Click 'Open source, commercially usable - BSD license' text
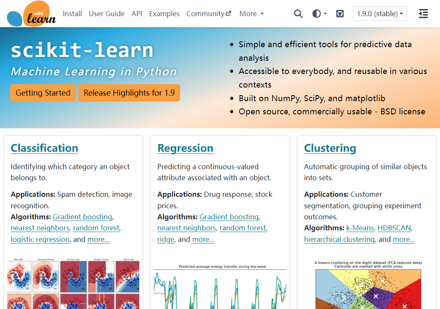440x309 pixels. pos(332,111)
